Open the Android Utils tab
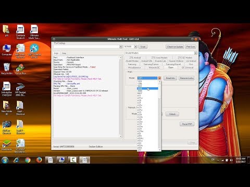 (147, 61)
